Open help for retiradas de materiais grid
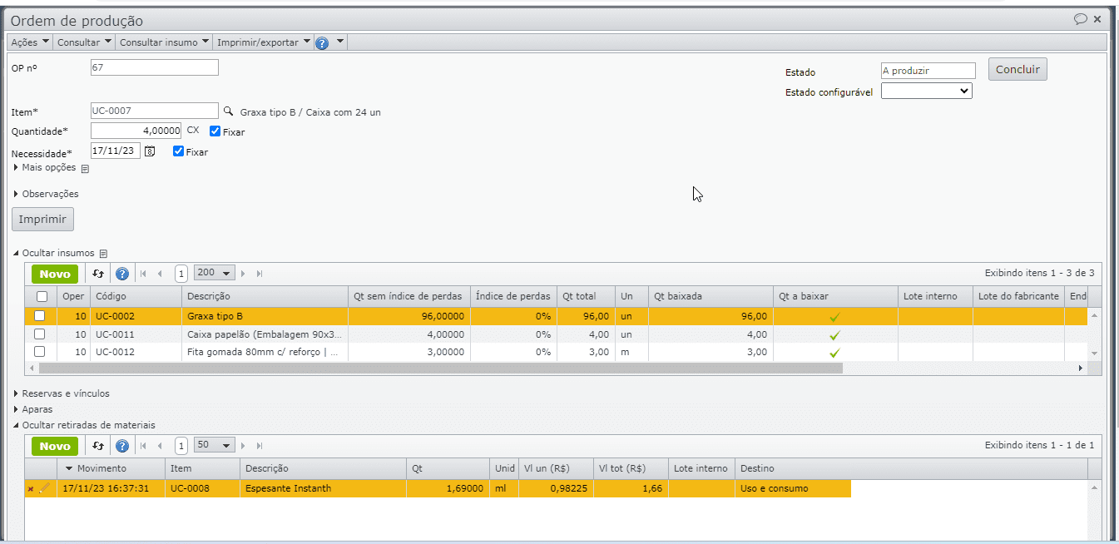This screenshot has height=544, width=1119. tap(122, 446)
